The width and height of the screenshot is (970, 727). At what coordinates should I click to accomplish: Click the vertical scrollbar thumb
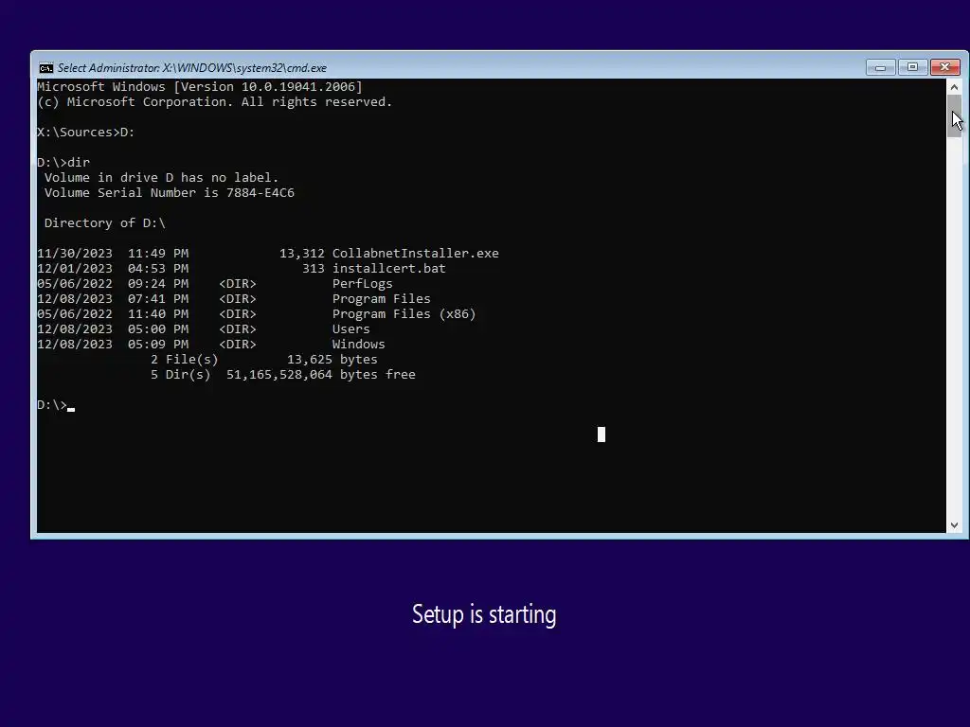pos(954,116)
